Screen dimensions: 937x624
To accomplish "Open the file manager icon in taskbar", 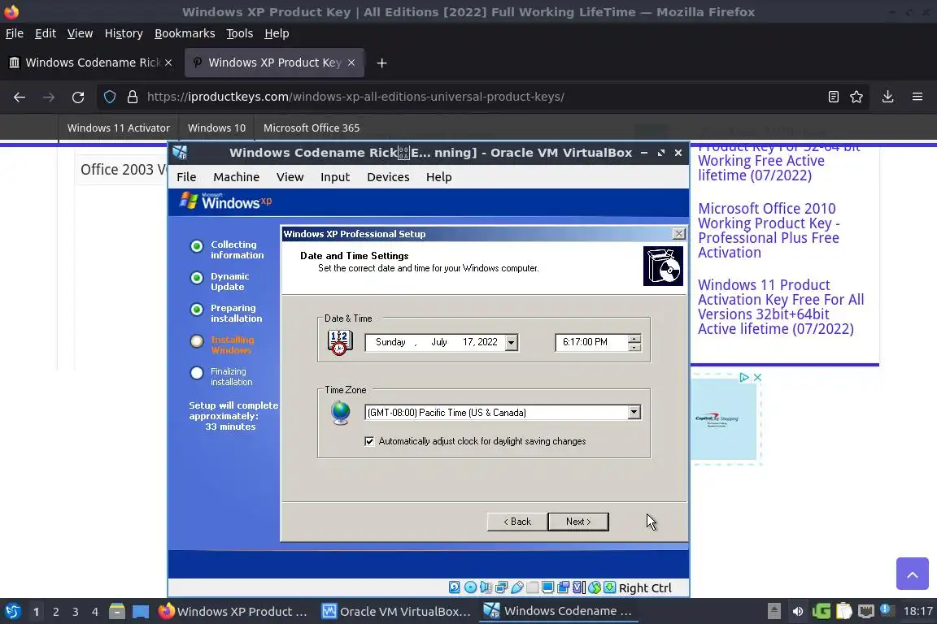I will 117,611.
